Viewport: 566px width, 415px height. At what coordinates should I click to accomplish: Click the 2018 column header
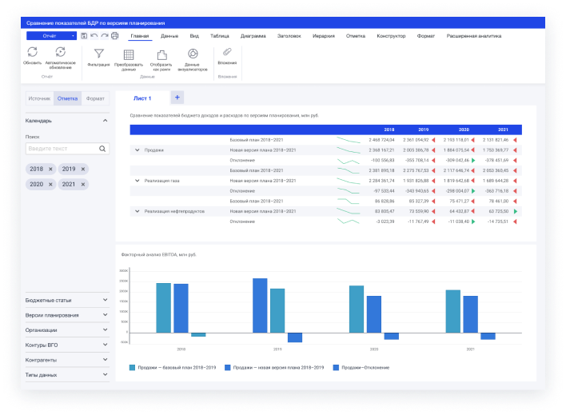click(389, 130)
